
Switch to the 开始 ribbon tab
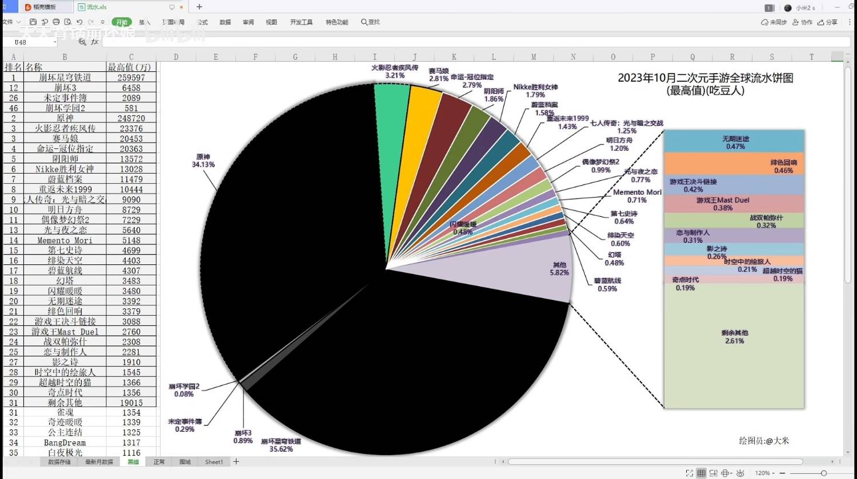click(122, 22)
